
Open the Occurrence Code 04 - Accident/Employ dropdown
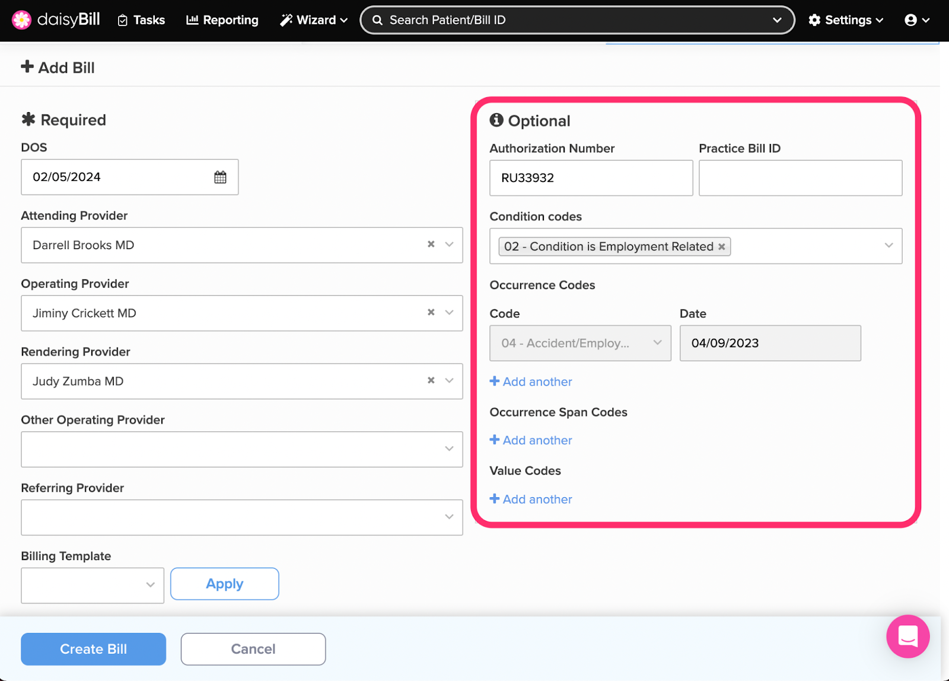pos(580,343)
